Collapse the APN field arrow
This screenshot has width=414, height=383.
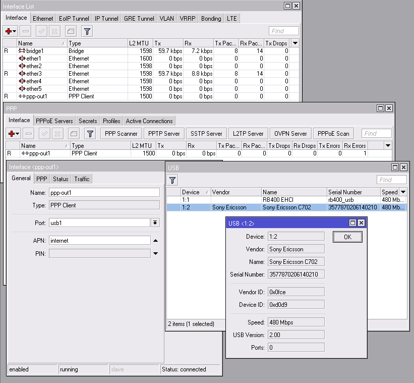[x=155, y=241]
